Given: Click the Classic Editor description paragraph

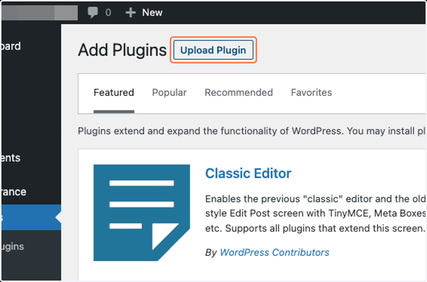Looking at the screenshot, I should [316, 213].
